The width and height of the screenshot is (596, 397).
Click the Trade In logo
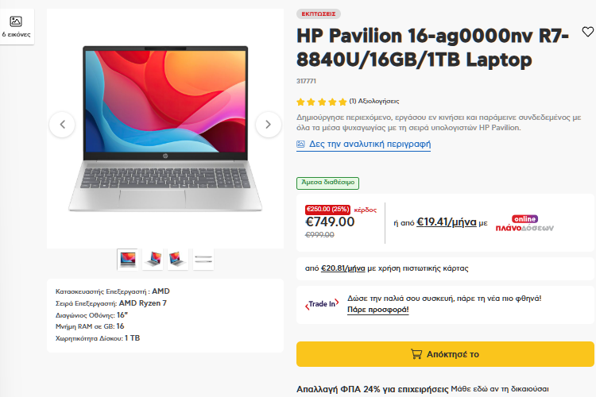pyautogui.click(x=322, y=304)
